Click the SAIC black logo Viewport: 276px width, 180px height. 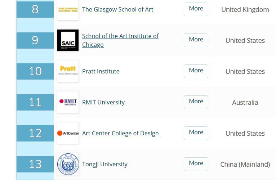tap(68, 40)
